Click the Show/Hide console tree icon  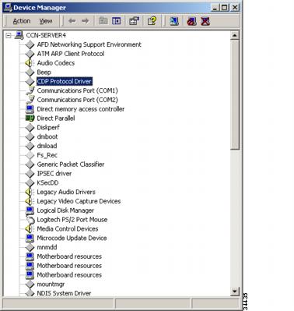[117, 21]
